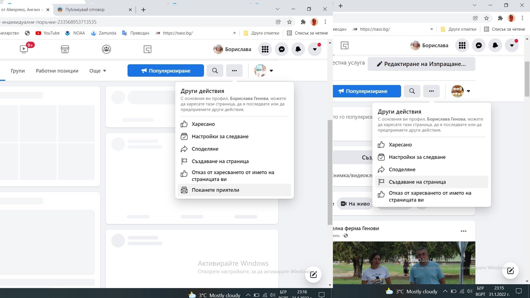The image size is (530, 298).
Task: Open notifications bell in right window
Action: tap(495, 46)
